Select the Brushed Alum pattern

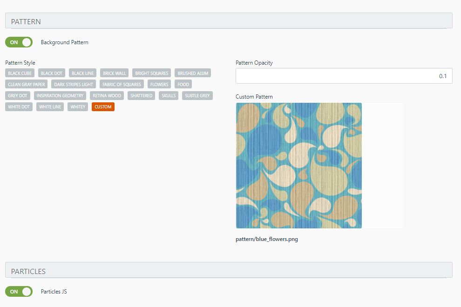(x=193, y=73)
